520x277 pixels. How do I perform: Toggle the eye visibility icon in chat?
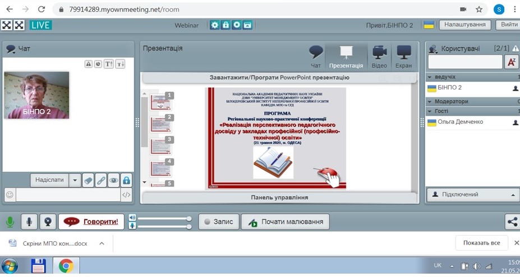(114, 180)
